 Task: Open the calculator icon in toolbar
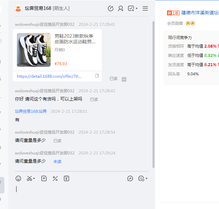(x=55, y=179)
